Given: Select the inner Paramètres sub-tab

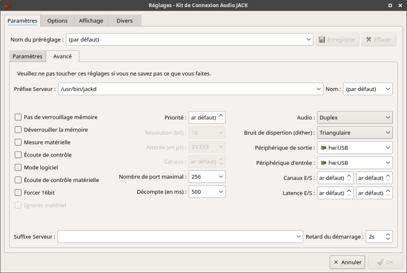Looking at the screenshot, I should [x=27, y=56].
